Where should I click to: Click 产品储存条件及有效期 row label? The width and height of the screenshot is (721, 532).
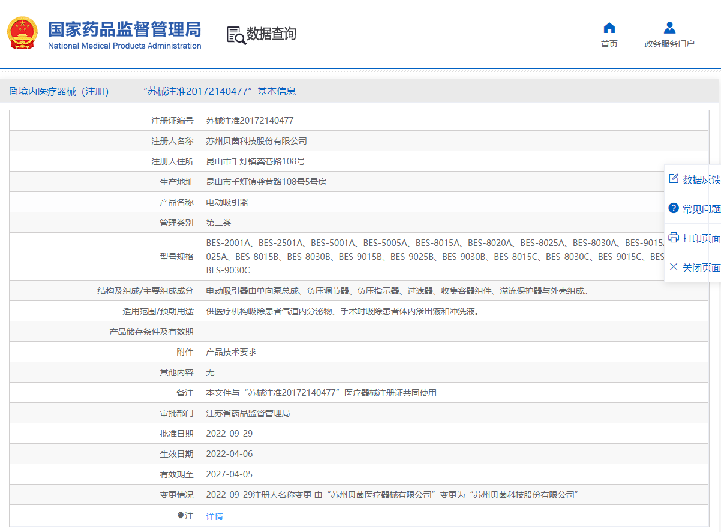[x=151, y=332]
